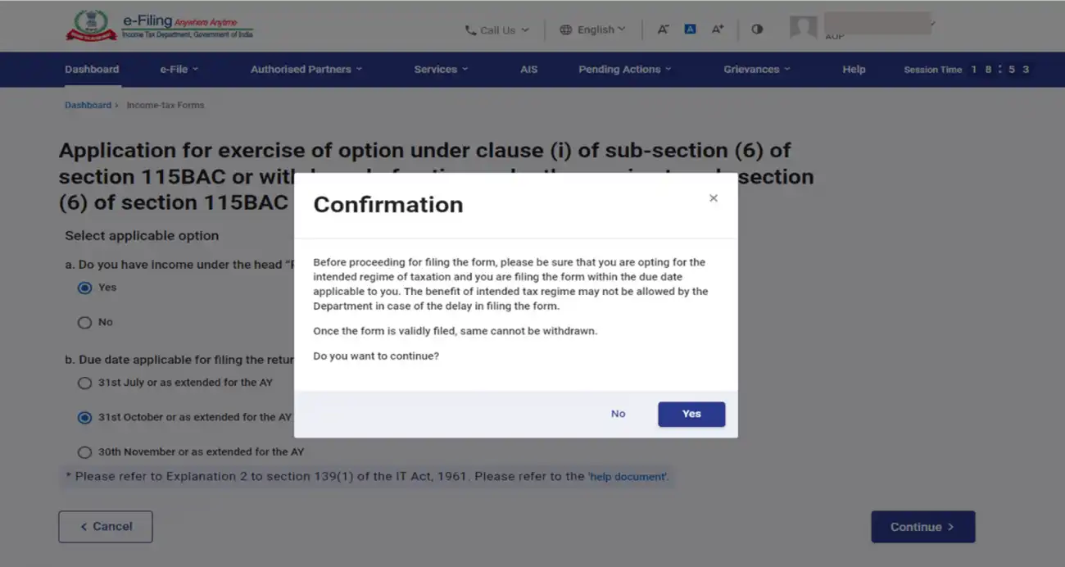The image size is (1065, 567).
Task: Select the Yes radio button for income question
Action: [84, 288]
